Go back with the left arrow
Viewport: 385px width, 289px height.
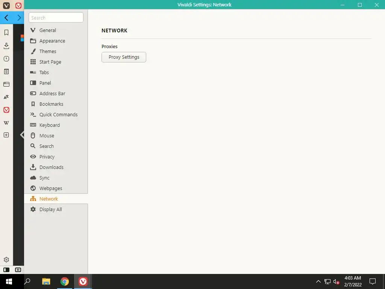tap(6, 18)
